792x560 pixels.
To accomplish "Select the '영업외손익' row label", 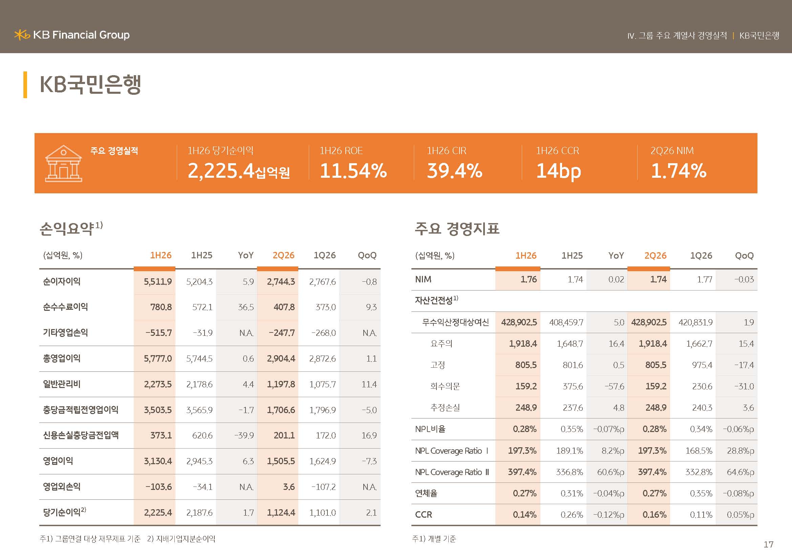I will pos(62,487).
